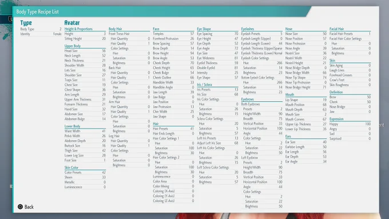
Task: Select the Nose Tip Shape row
Action: click(x=306, y=78)
